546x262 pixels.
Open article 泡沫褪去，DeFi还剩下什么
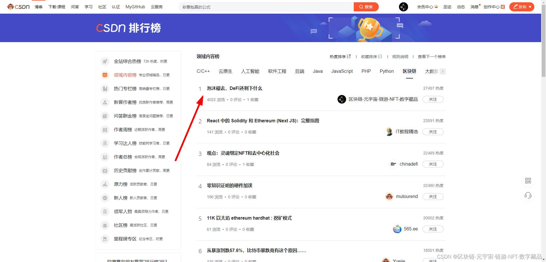click(234, 88)
